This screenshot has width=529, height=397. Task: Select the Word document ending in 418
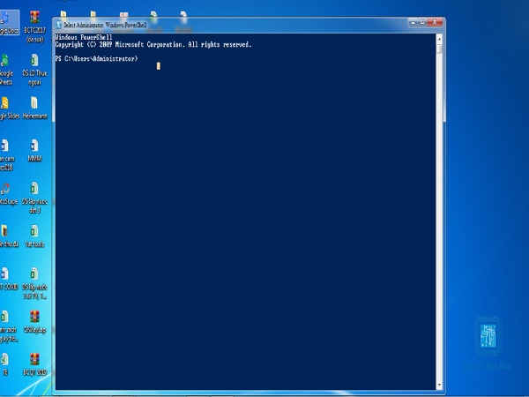tap(7, 154)
